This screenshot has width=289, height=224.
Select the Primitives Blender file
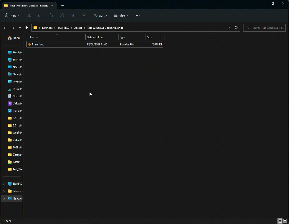(38, 44)
